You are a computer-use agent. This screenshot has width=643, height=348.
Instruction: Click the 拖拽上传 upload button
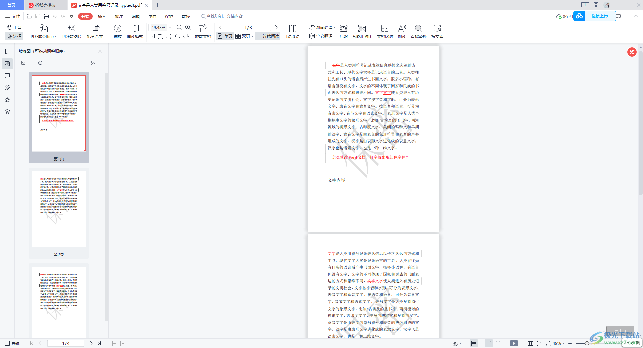(x=595, y=16)
